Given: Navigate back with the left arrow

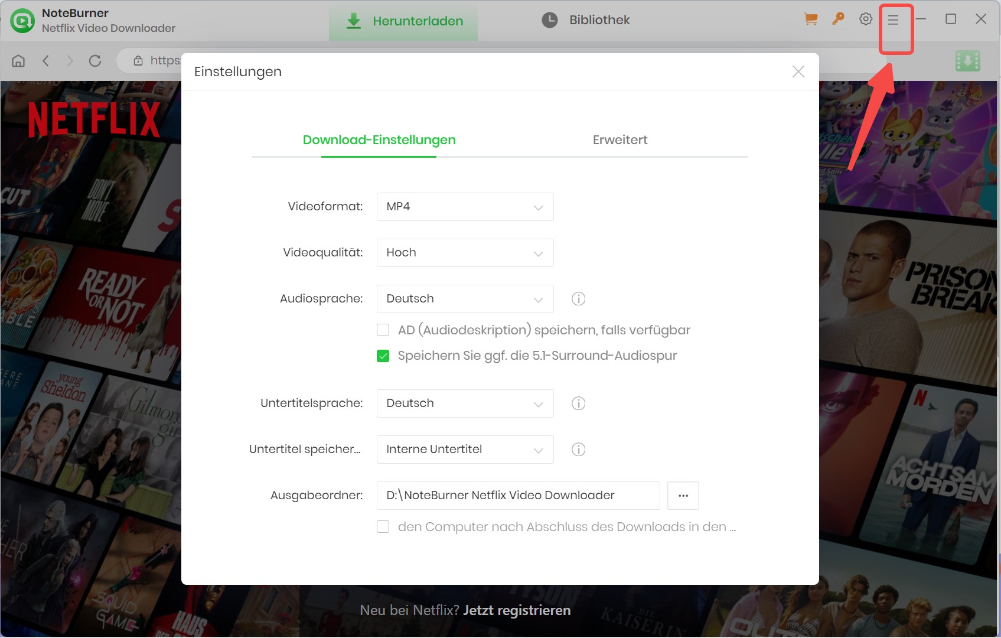Looking at the screenshot, I should pyautogui.click(x=45, y=61).
